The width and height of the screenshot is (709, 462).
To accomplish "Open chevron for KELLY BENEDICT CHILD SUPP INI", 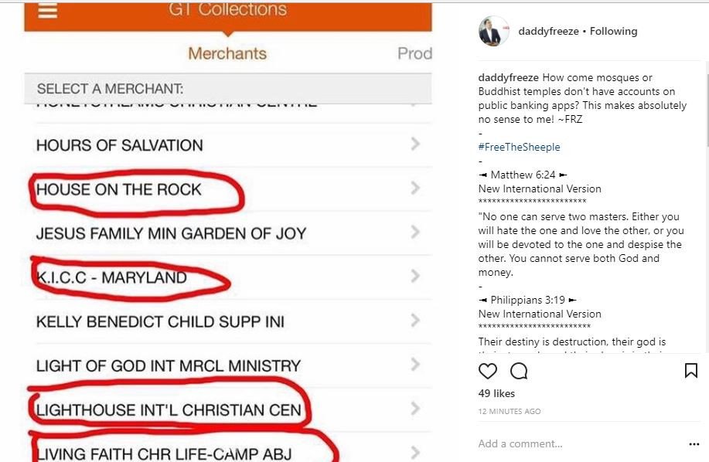I will (x=415, y=320).
